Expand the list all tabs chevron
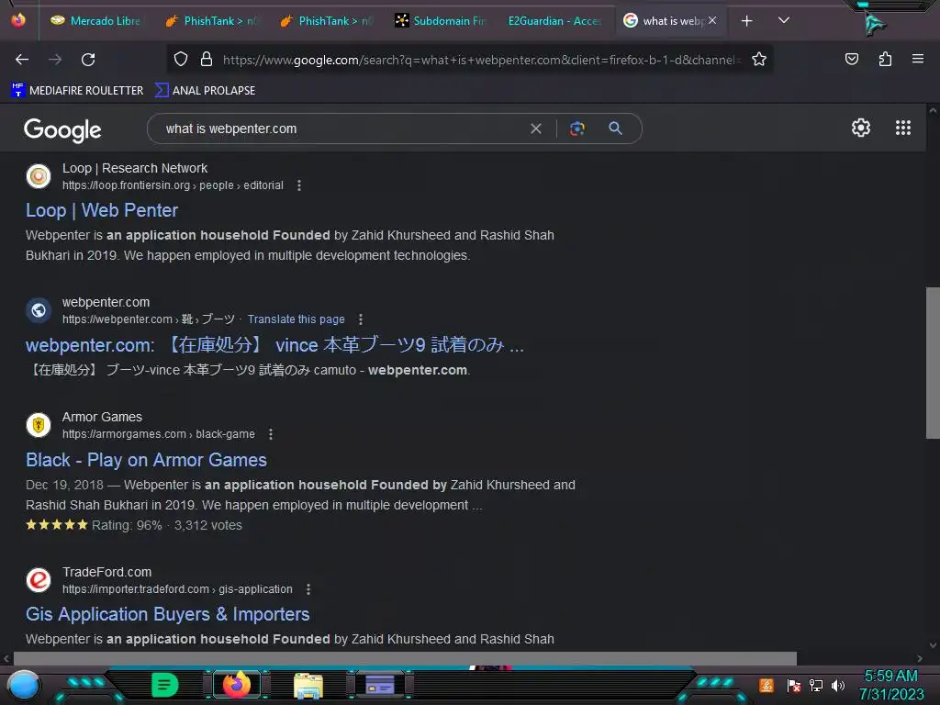940x705 pixels. (784, 20)
